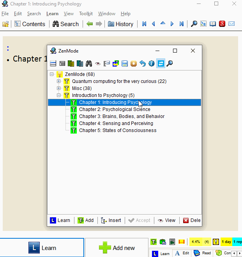Click the green back arrow icon

[90, 24]
